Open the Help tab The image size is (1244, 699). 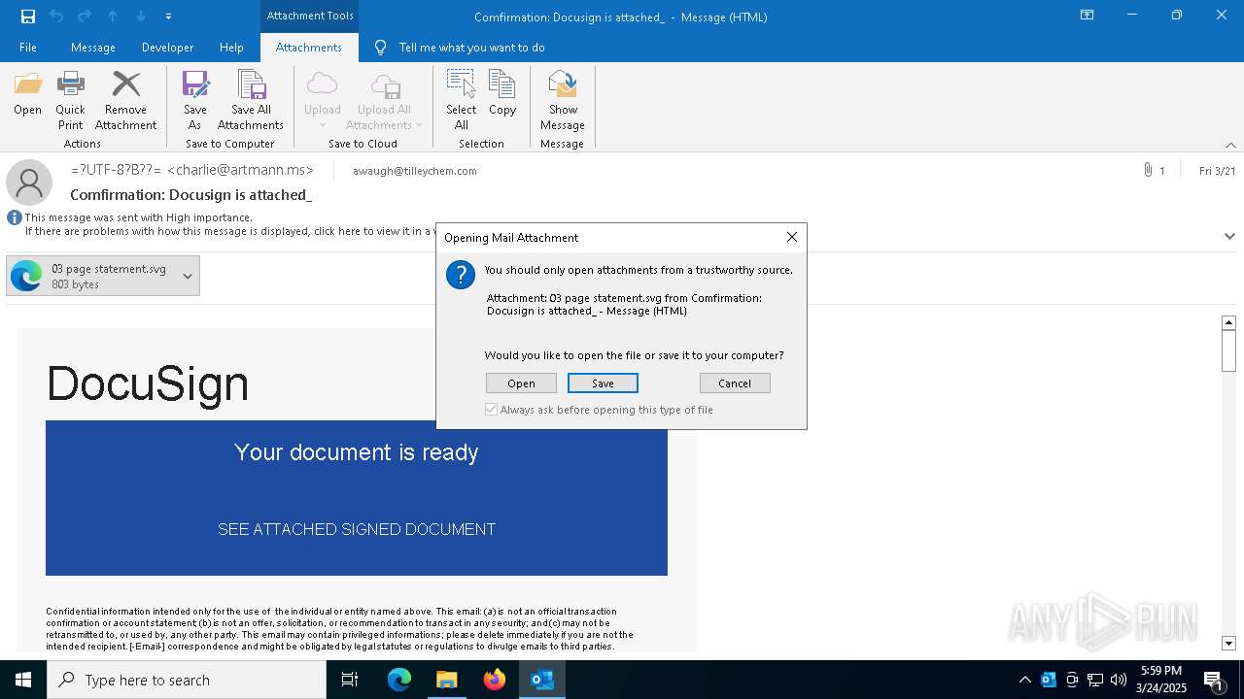coord(231,48)
